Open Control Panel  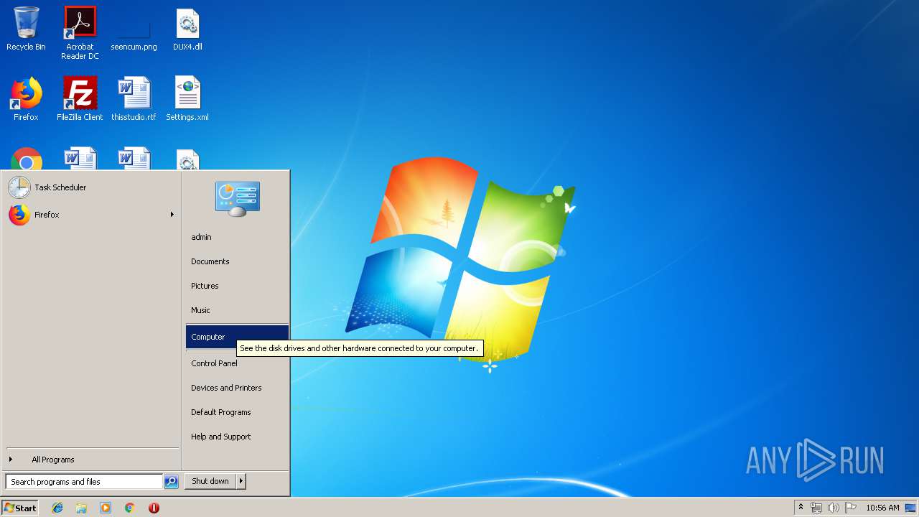tap(237, 363)
